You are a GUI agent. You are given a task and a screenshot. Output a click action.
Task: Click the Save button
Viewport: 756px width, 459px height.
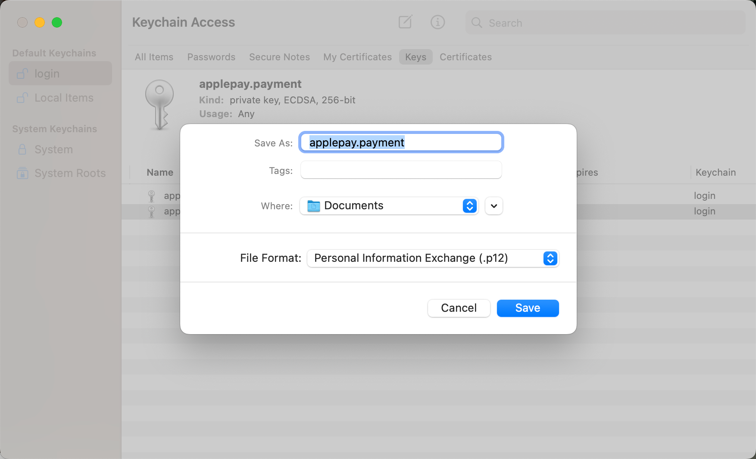tap(528, 308)
